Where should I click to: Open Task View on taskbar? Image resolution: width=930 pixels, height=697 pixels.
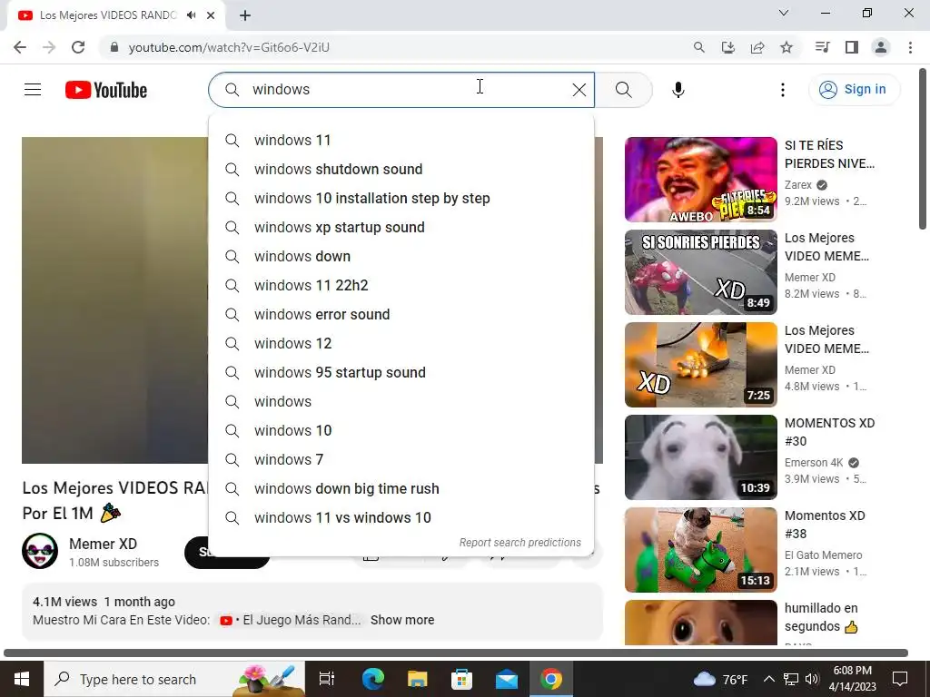click(x=326, y=679)
